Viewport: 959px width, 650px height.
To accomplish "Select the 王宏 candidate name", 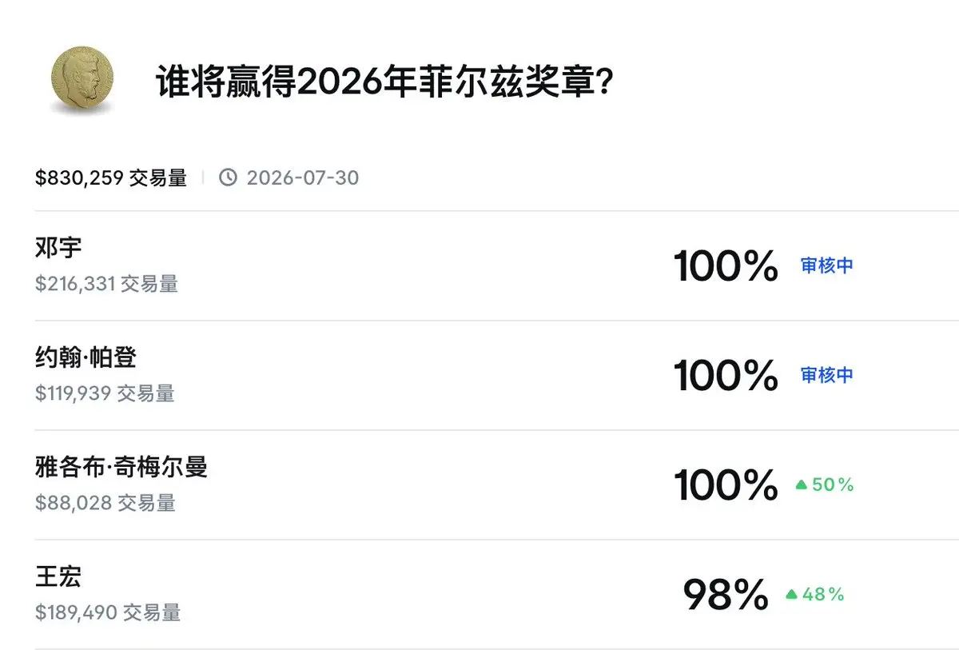I will pos(58,576).
